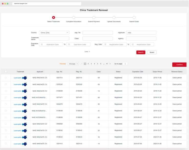Click the Grace Period column header

click(157, 72)
